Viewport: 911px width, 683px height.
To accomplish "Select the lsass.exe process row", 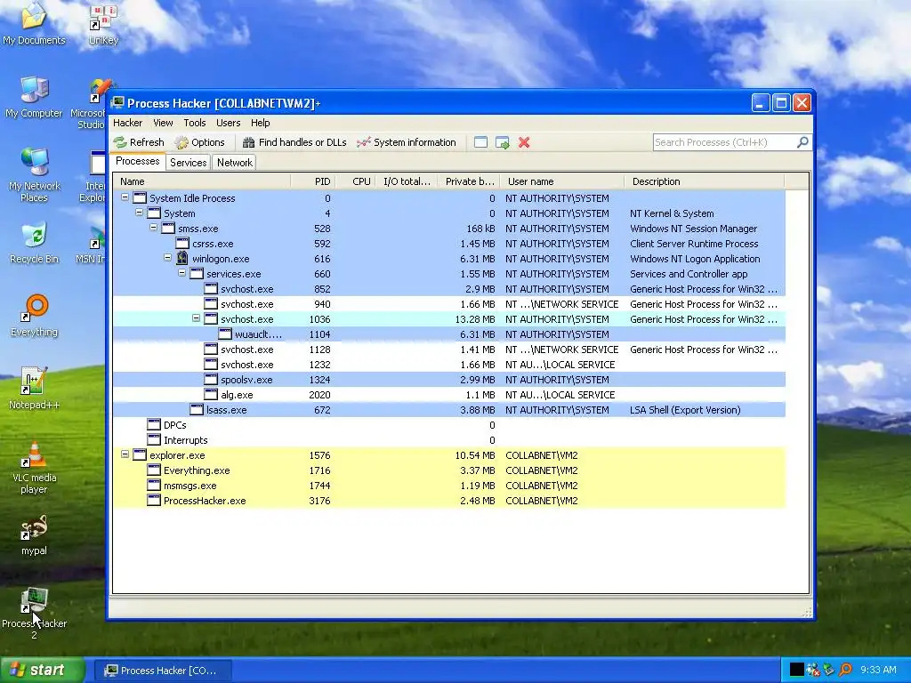I will tap(449, 410).
